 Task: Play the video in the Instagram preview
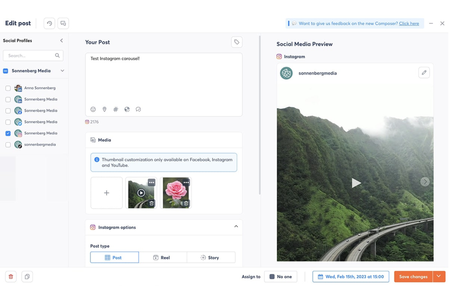(x=356, y=183)
